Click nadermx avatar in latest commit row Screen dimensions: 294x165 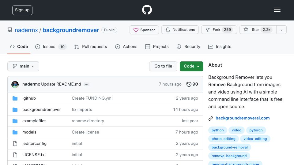point(15,84)
